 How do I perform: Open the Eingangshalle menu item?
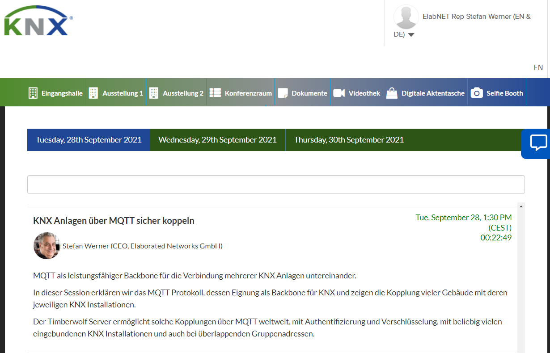[x=62, y=93]
